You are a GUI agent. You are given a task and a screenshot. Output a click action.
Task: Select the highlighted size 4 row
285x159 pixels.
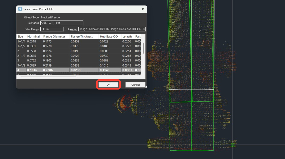(79, 70)
